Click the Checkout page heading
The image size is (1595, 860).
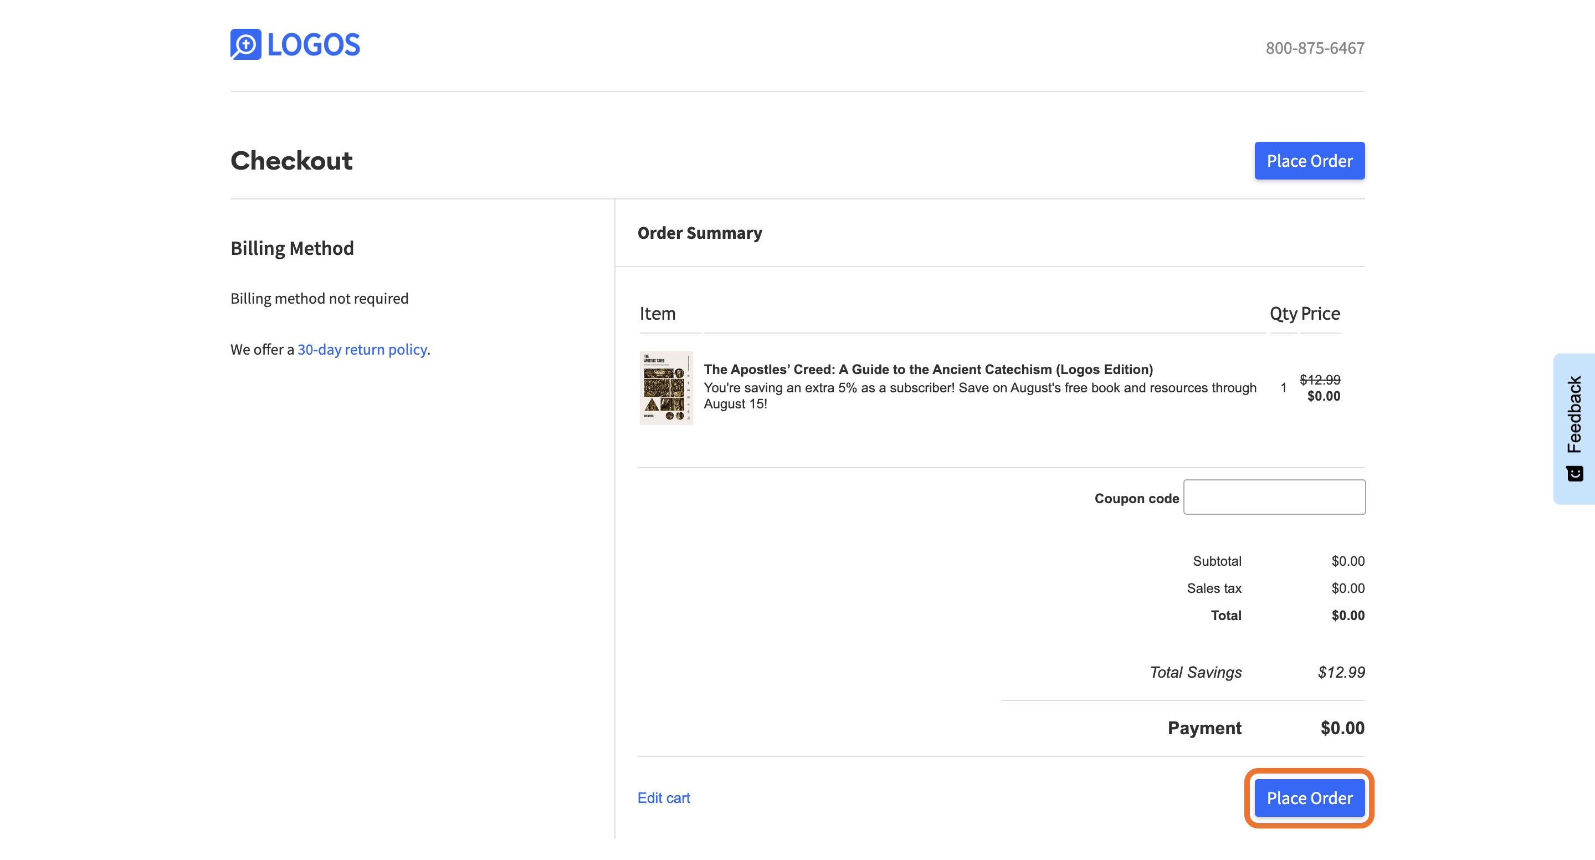click(x=291, y=161)
